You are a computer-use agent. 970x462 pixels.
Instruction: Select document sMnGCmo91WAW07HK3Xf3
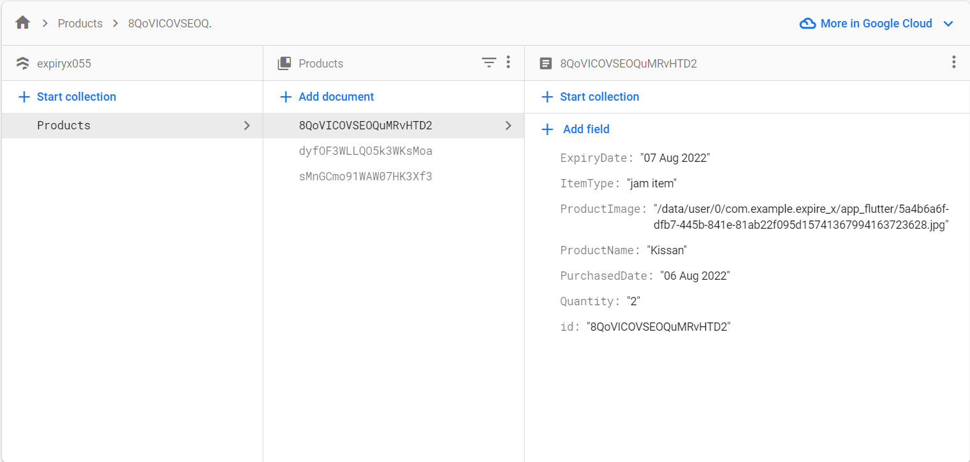tap(365, 177)
